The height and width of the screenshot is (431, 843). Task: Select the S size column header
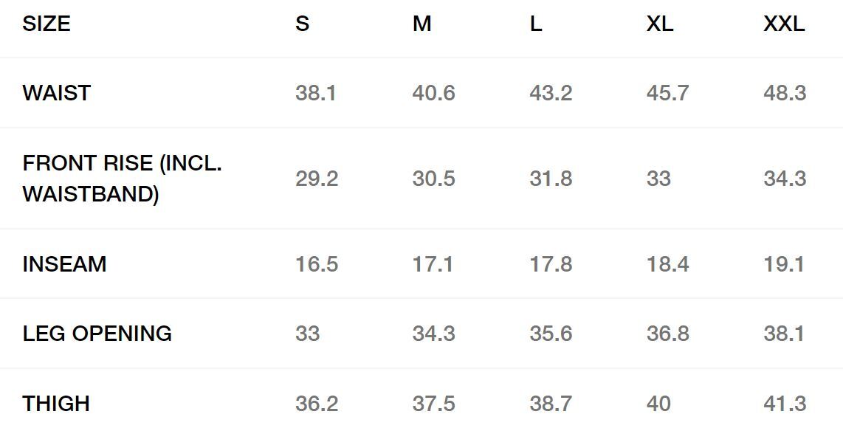[302, 24]
